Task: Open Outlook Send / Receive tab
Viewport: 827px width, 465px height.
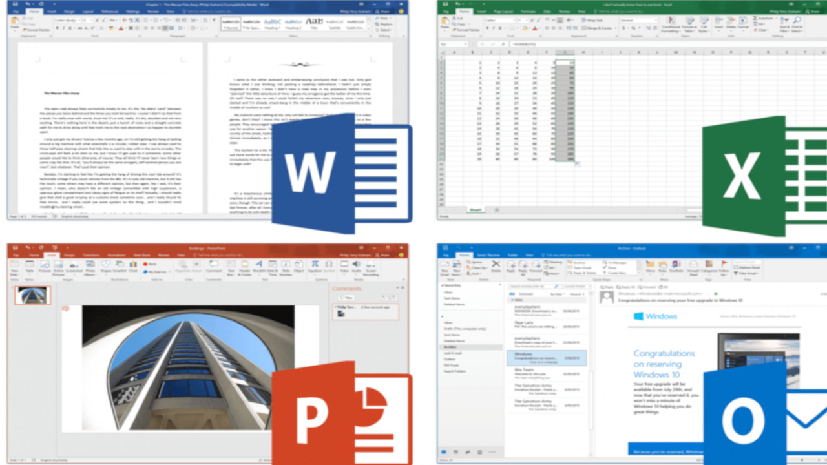Action: coord(488,256)
